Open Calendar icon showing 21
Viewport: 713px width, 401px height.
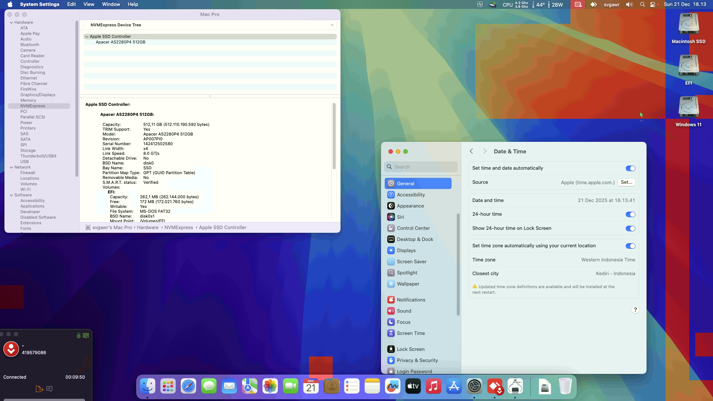point(311,387)
